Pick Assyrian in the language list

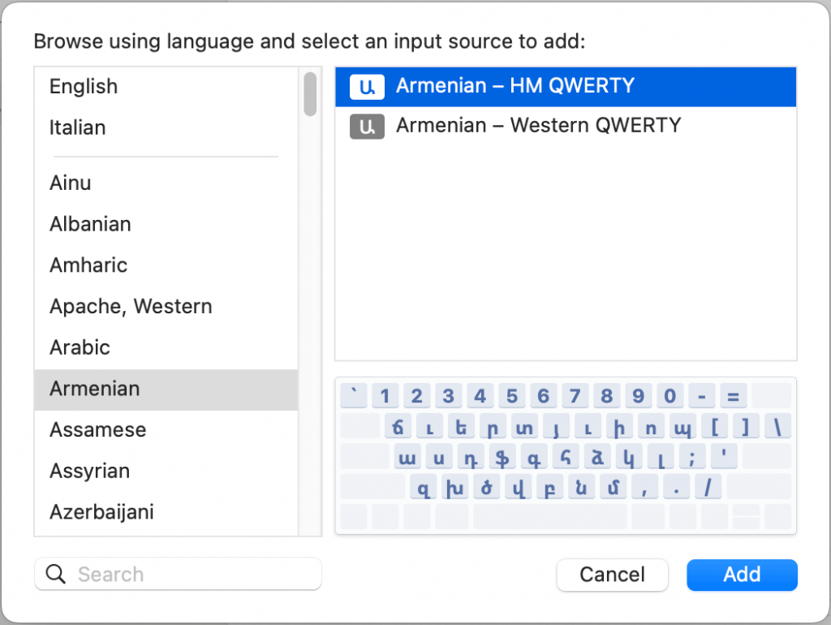[x=166, y=472]
